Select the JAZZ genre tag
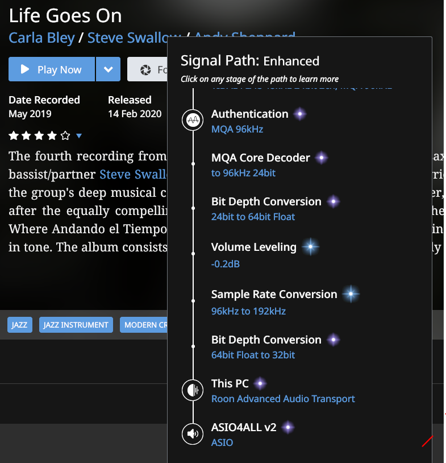Screen dimensions: 446x463 click(20, 325)
